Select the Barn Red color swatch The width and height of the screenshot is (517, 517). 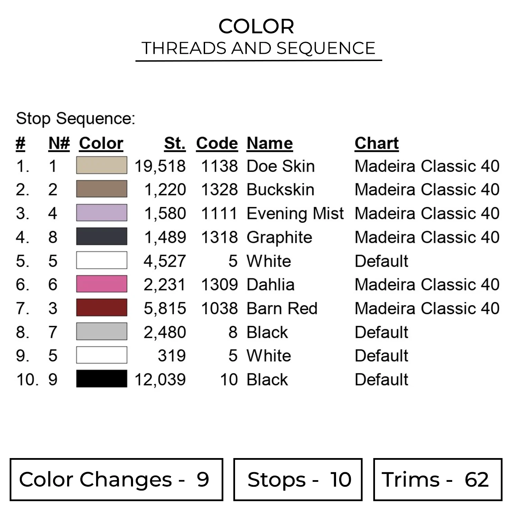(101, 308)
